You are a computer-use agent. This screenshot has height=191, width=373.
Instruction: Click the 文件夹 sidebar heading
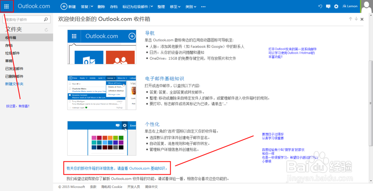(x=13, y=29)
